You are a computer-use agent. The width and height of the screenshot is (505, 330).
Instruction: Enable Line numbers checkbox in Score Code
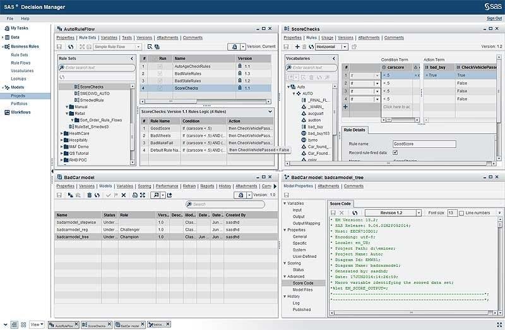coord(461,213)
